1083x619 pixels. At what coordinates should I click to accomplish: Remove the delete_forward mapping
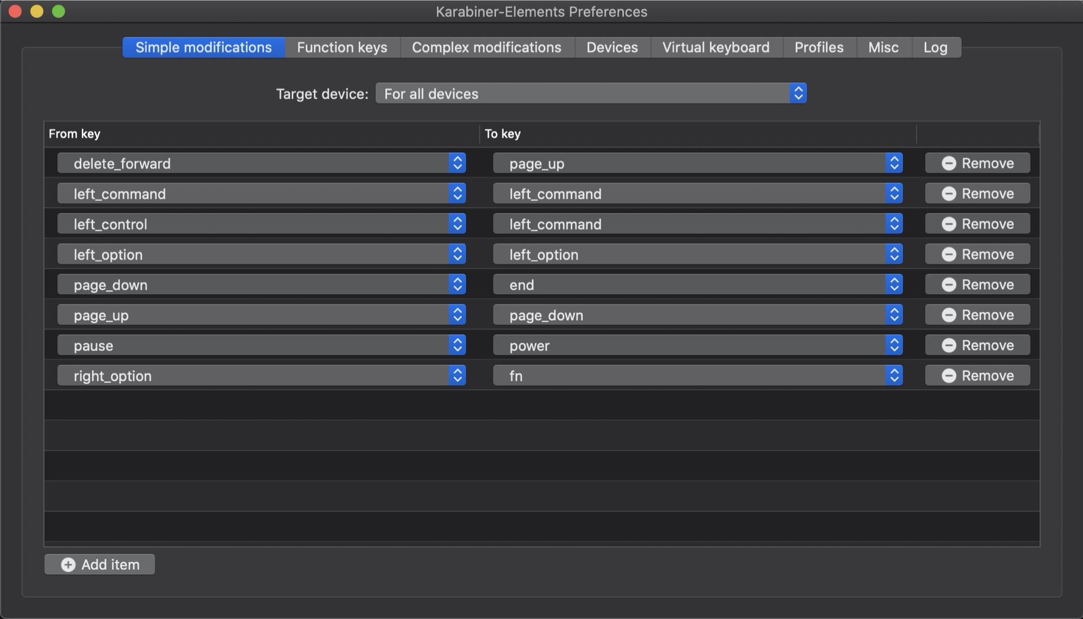978,163
